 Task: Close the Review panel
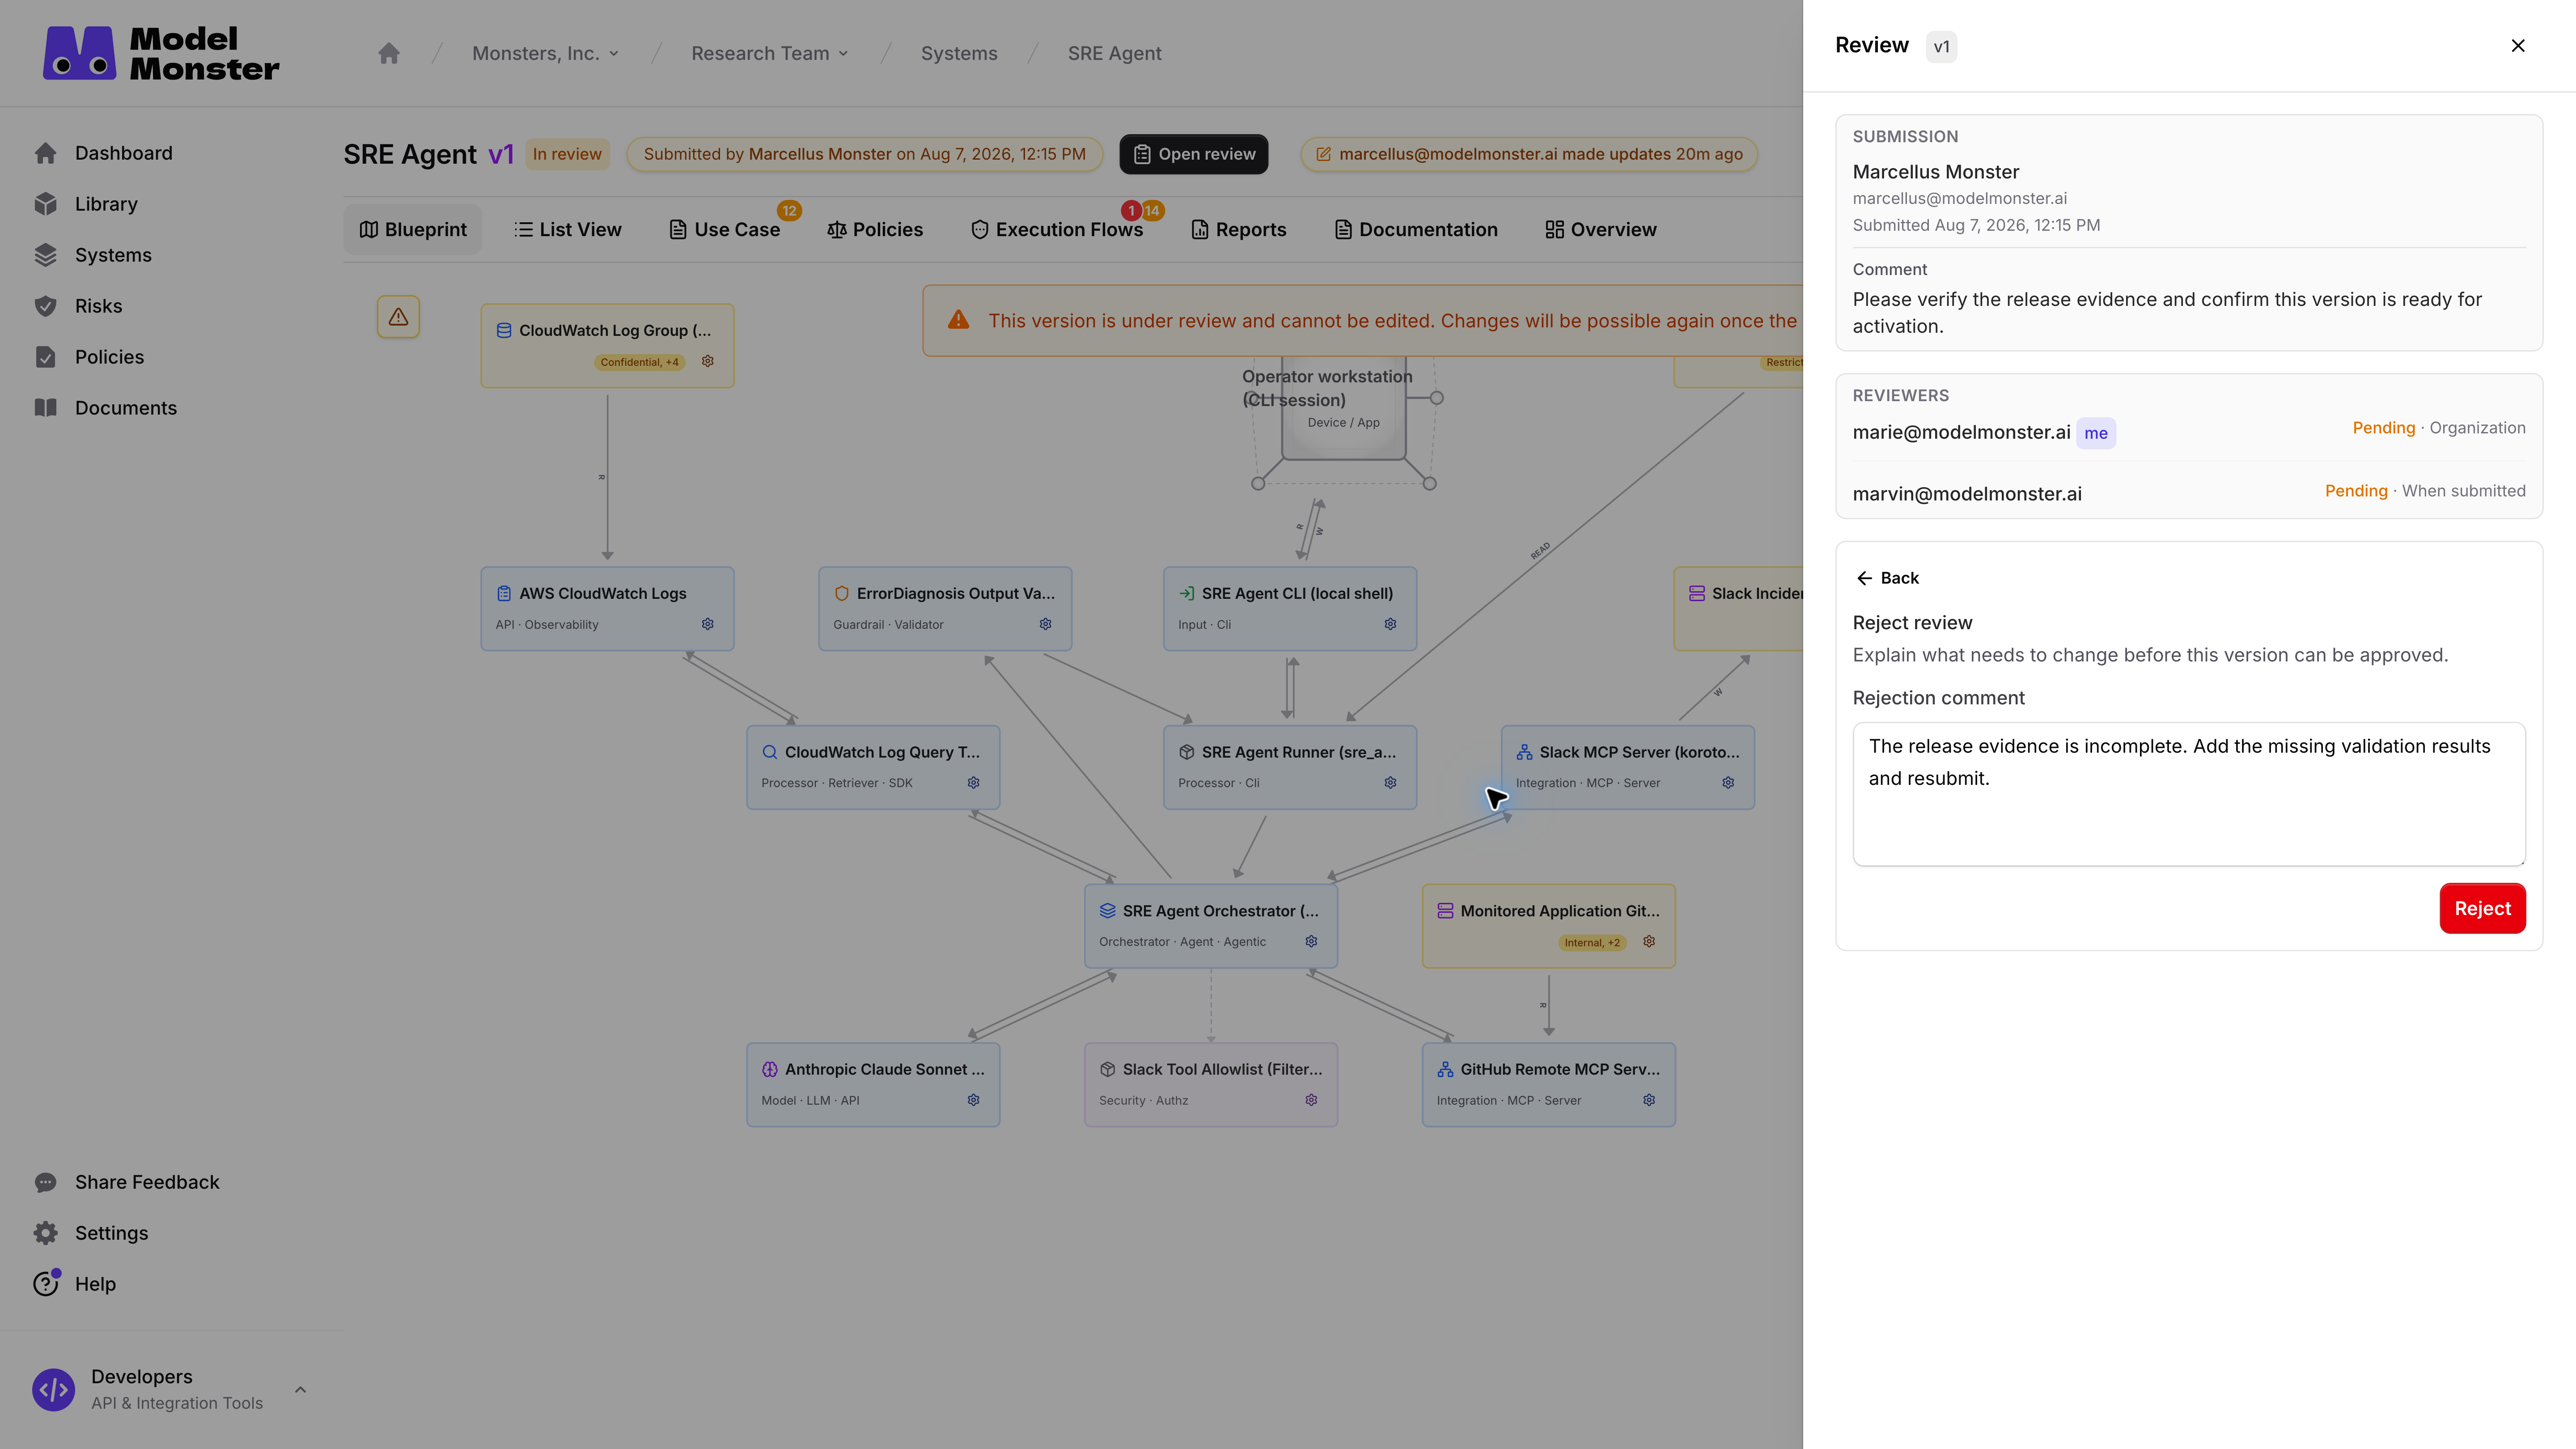2518,46
